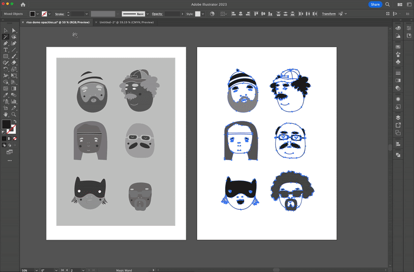Select the Pen tool
This screenshot has width=414, height=272.
[x=6, y=44]
